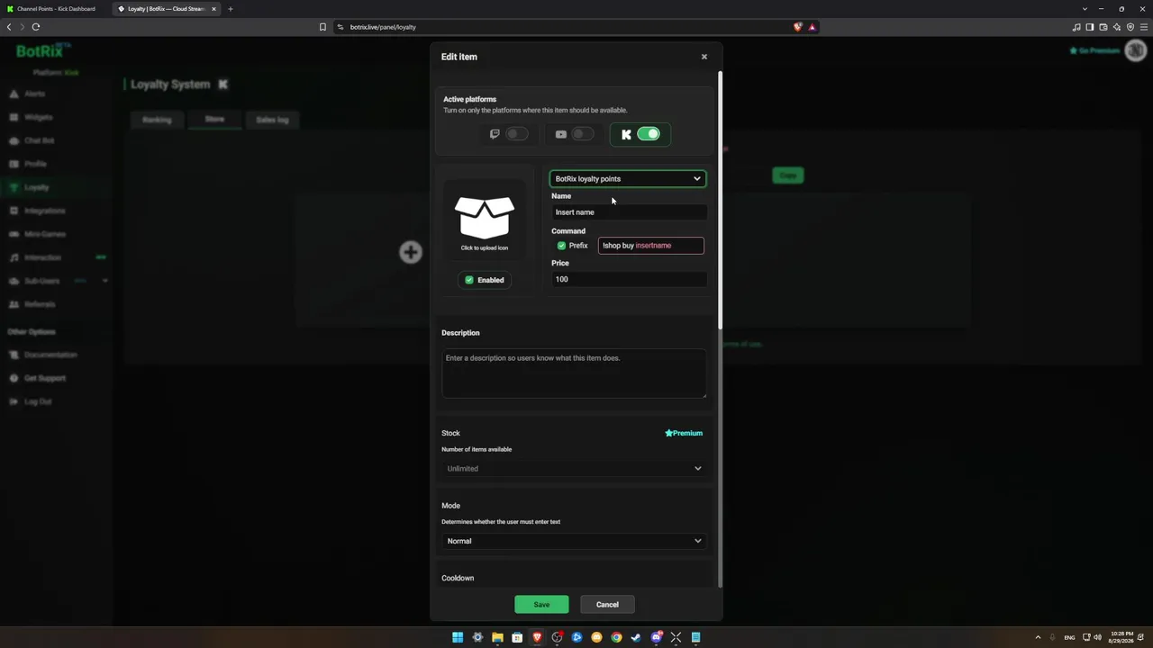Open the tab search dropdown arrow
Viewport: 1153px width, 648px height.
(1085, 9)
